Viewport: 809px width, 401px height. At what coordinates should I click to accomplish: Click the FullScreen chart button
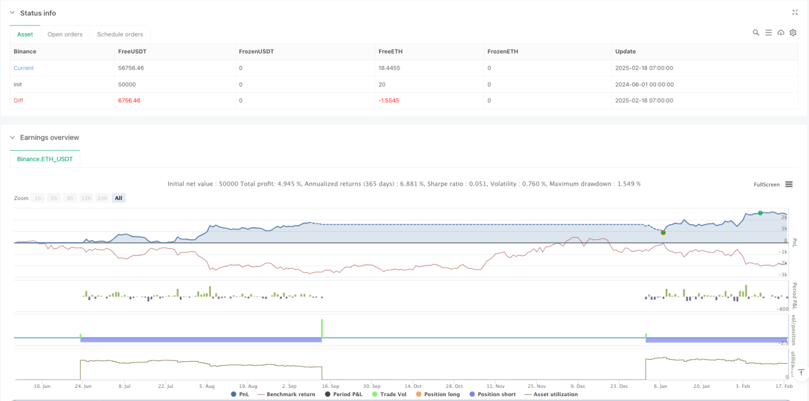pyautogui.click(x=766, y=184)
